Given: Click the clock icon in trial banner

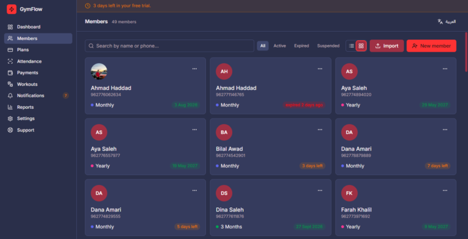Looking at the screenshot, I should coord(88,5).
